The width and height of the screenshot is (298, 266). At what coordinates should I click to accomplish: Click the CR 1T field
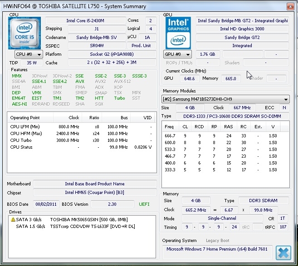[x=283, y=218]
